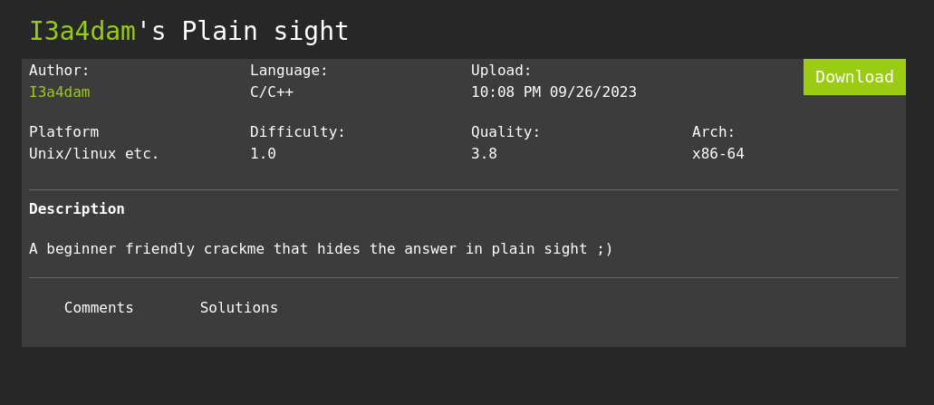The width and height of the screenshot is (934, 405).
Task: Click the Description heading
Action: (x=77, y=208)
